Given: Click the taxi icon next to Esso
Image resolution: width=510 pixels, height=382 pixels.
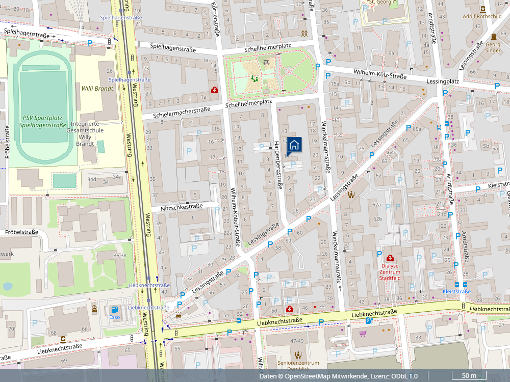Looking at the screenshot, I should [x=94, y=309].
